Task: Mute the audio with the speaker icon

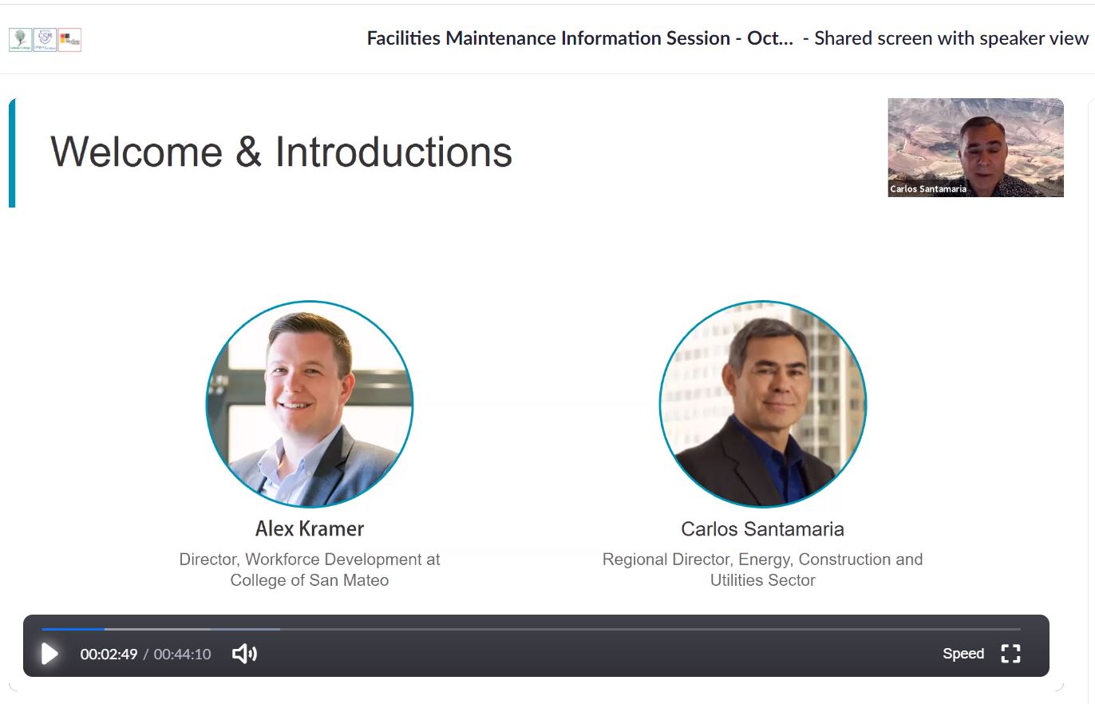Action: tap(244, 655)
